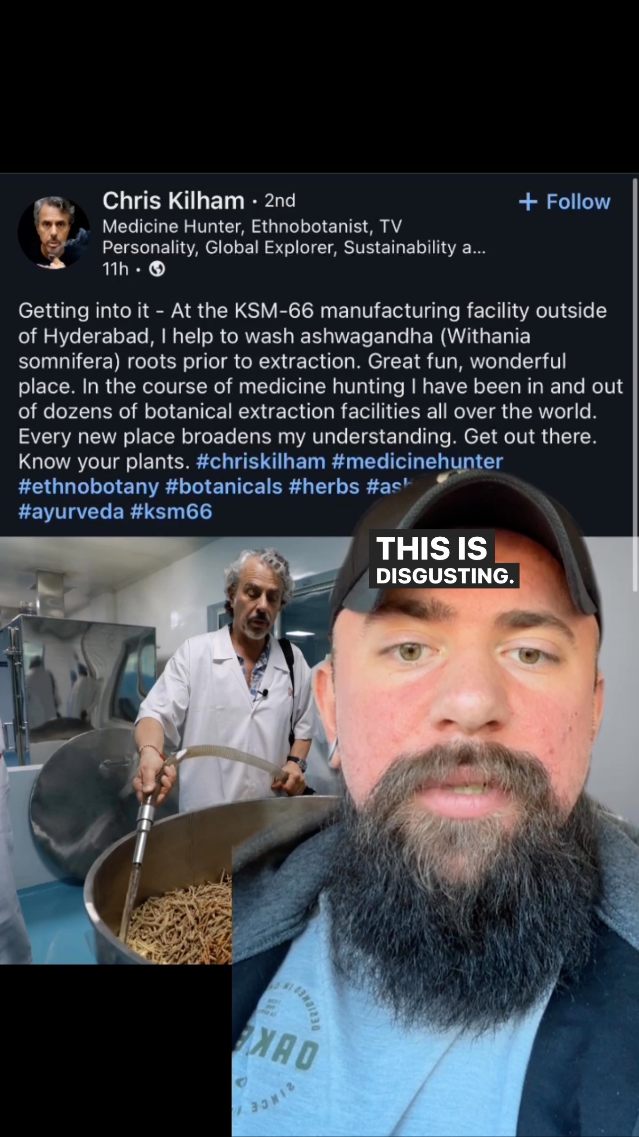Click the 11h post timestamp

(x=115, y=269)
